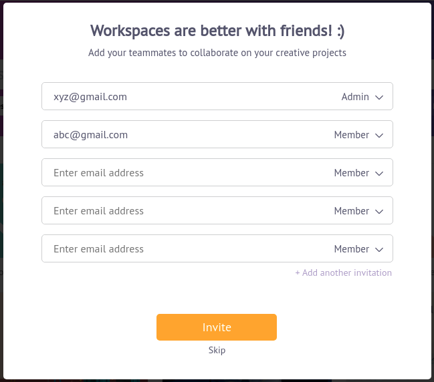Image resolution: width=434 pixels, height=382 pixels.
Task: Click the chevron in the fifth invitation row
Action: 379,250
